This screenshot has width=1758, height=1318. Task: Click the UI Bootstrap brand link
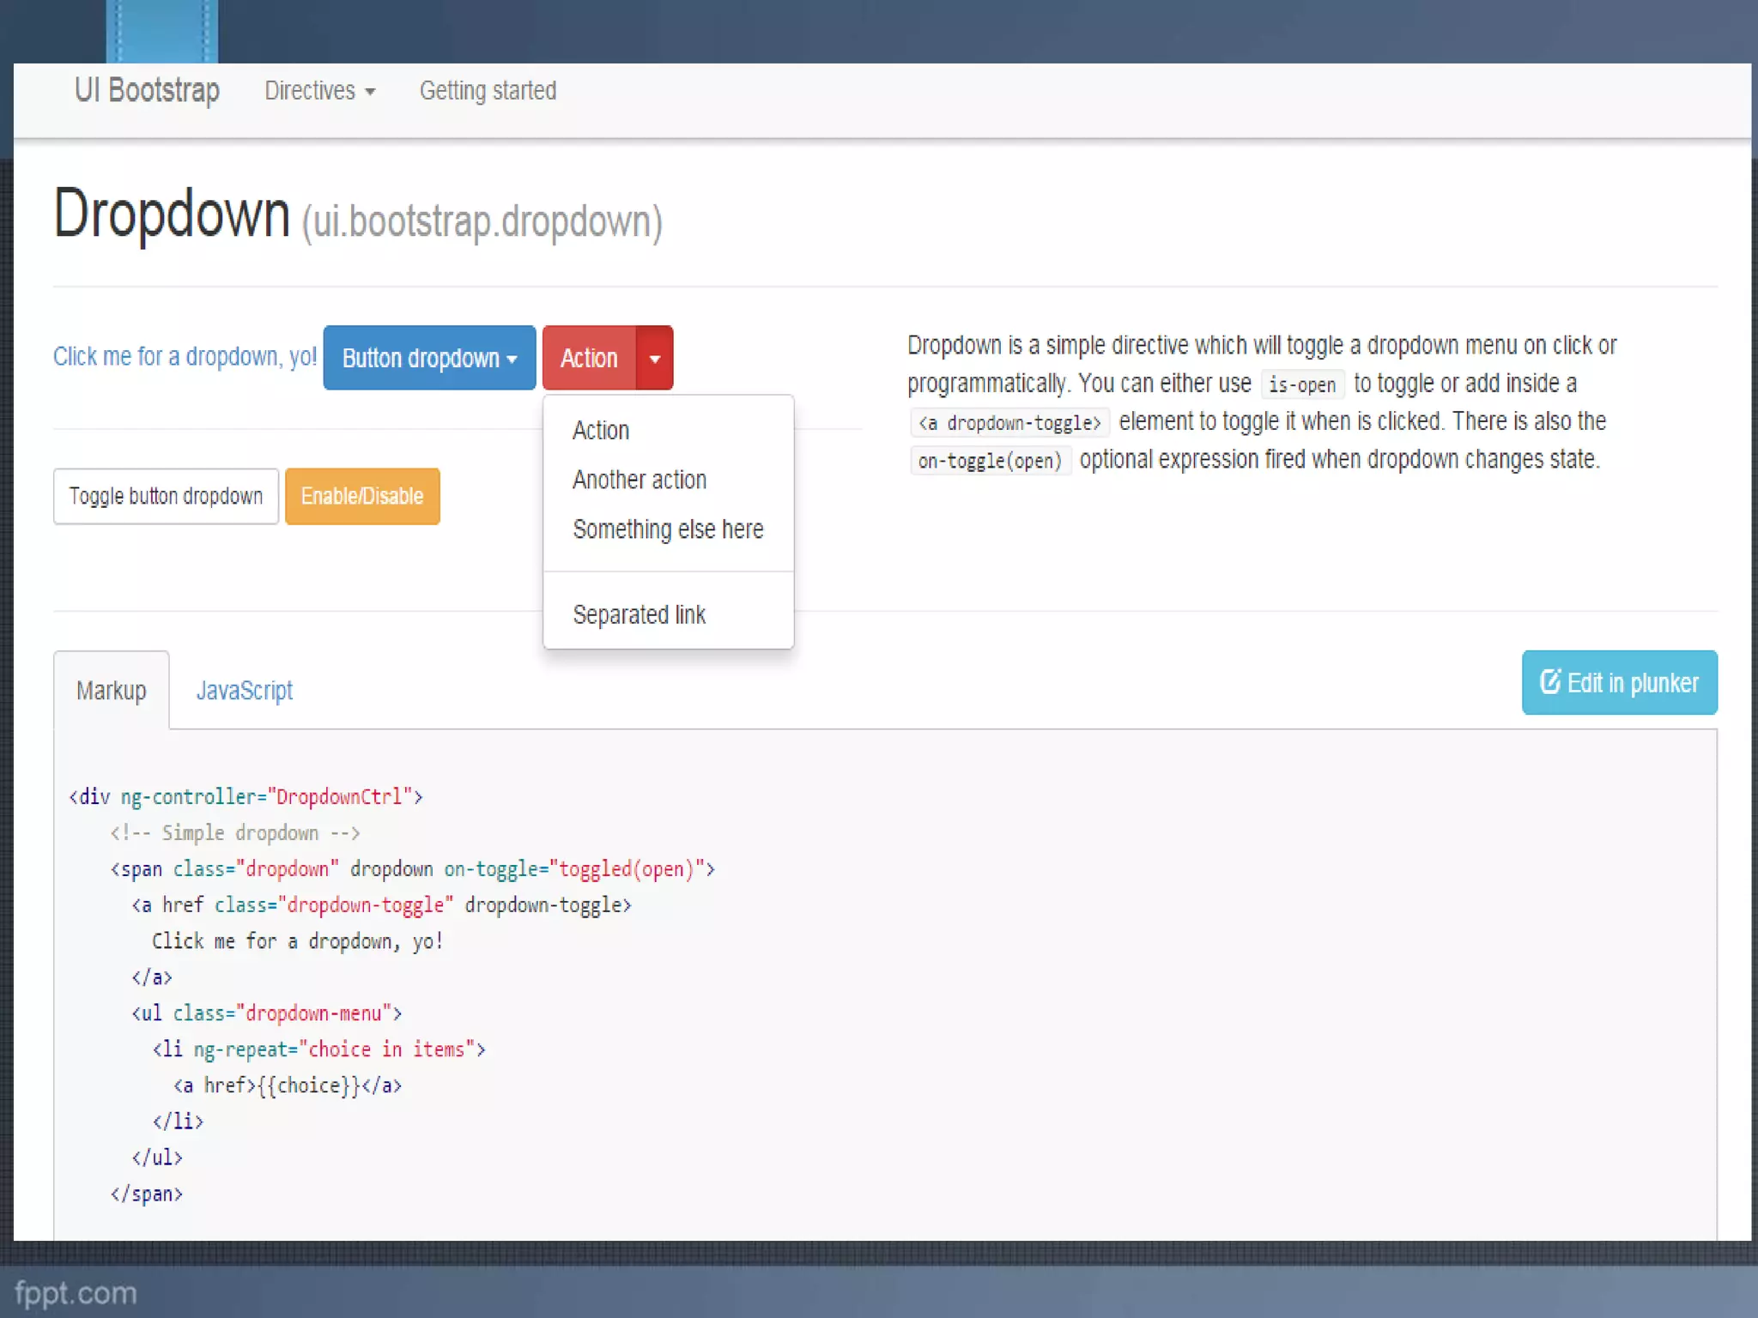pos(147,91)
